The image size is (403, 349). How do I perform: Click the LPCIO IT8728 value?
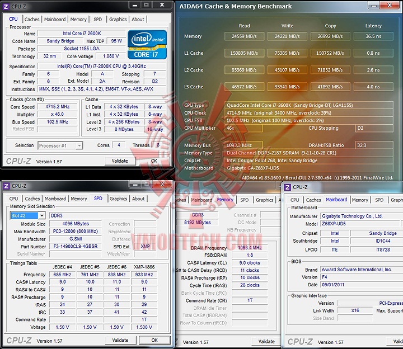[x=377, y=249]
